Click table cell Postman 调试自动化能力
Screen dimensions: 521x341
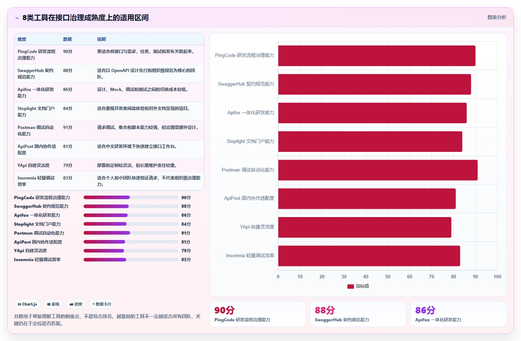[37, 130]
